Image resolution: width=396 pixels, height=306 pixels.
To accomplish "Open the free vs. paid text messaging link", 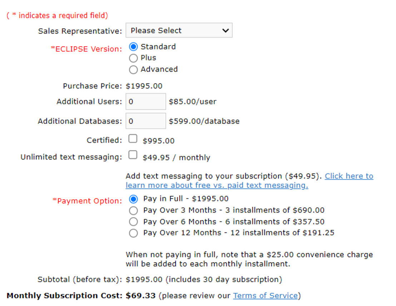I will (217, 185).
